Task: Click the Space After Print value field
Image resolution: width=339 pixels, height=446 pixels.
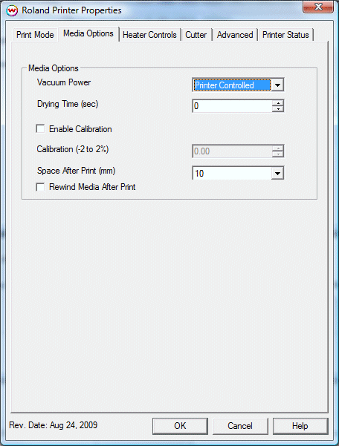Action: [232, 173]
